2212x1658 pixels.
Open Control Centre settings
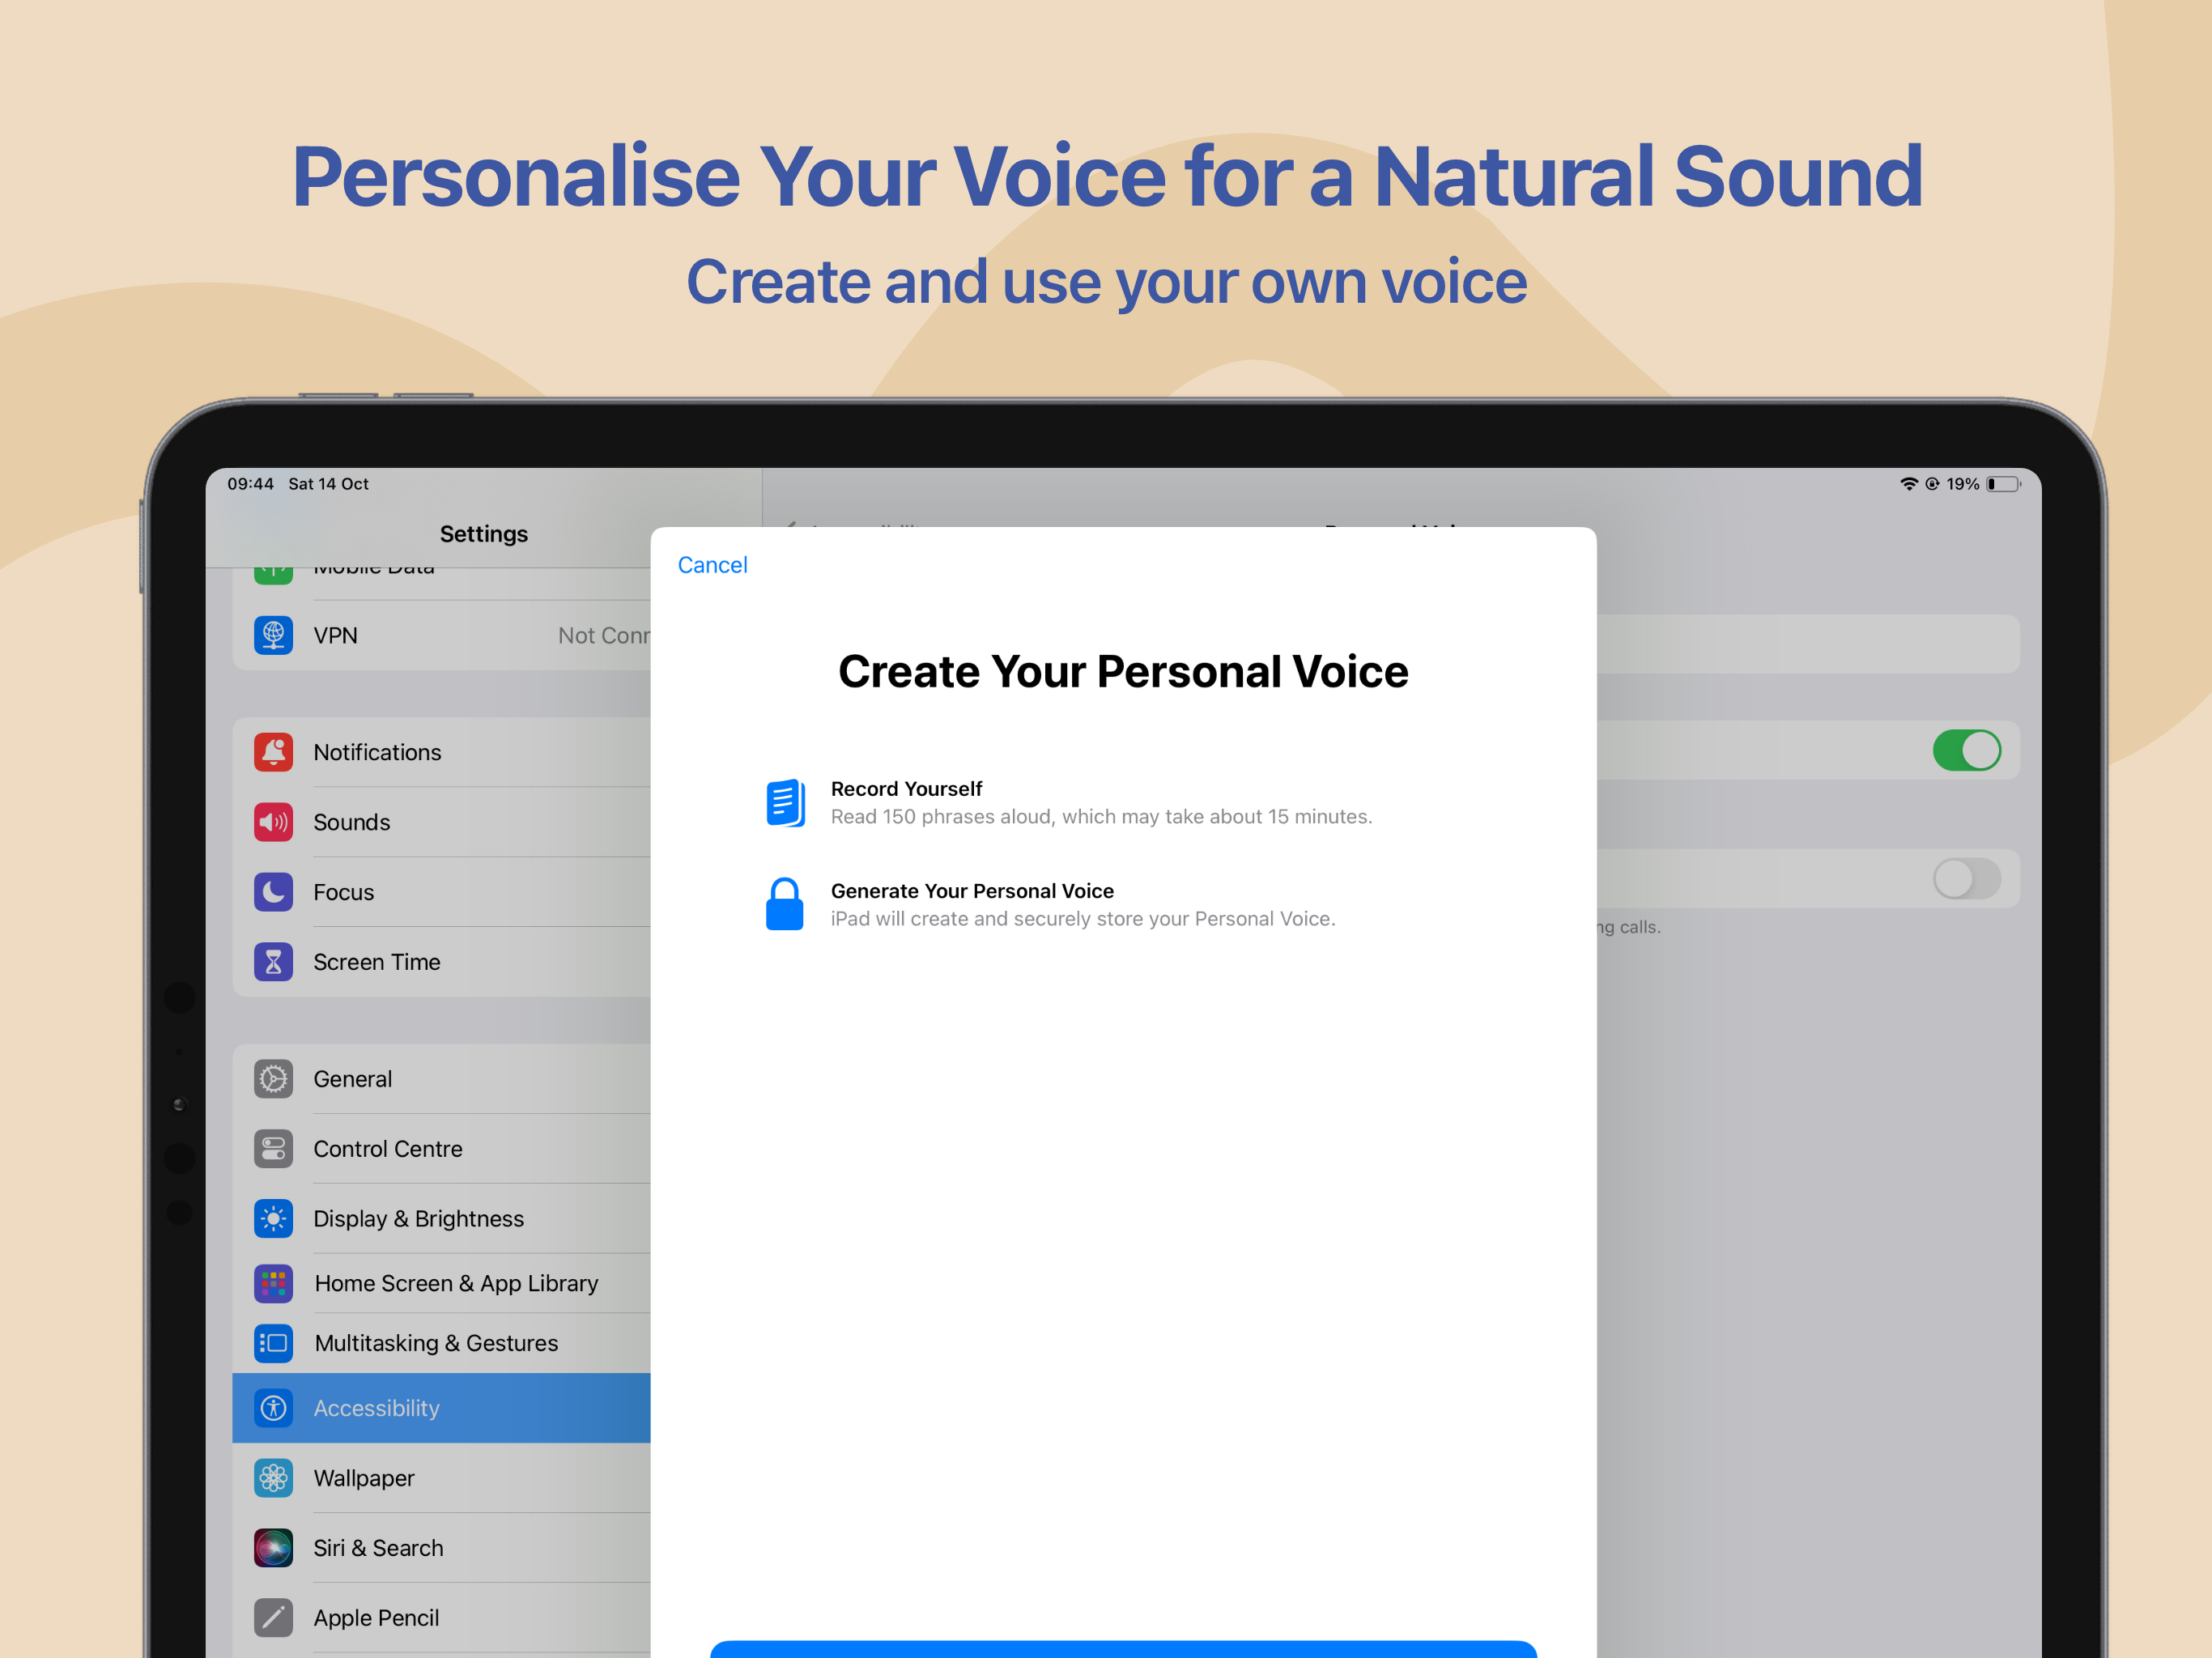pyautogui.click(x=441, y=1149)
